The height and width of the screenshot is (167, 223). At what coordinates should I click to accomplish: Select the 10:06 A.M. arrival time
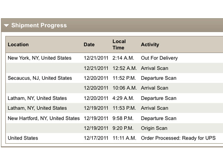125,88
